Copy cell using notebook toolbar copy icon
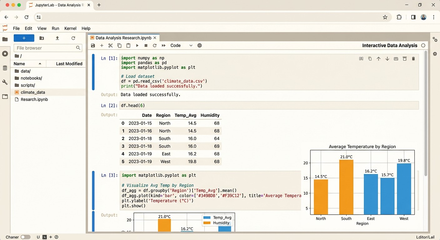This screenshot has height=240, width=440. 119,46
